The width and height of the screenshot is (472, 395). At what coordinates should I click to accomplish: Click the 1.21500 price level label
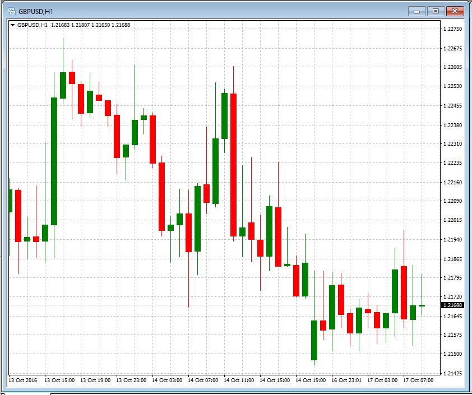[453, 354]
